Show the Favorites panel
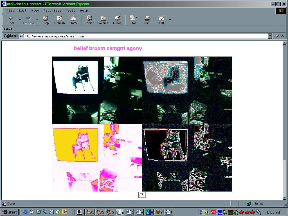Screen dimensions: 288x216 103,20
